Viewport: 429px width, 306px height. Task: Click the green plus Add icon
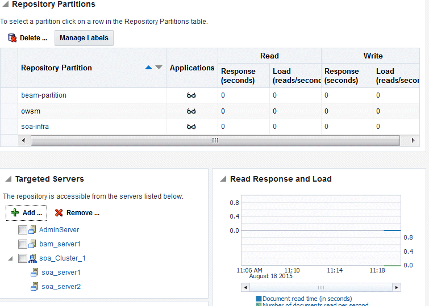point(15,212)
